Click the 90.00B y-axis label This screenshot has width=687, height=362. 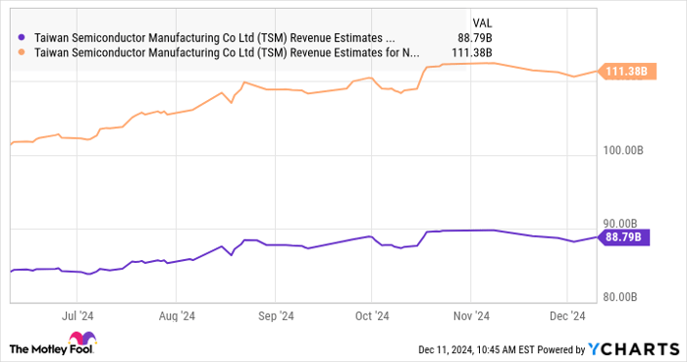coord(620,224)
